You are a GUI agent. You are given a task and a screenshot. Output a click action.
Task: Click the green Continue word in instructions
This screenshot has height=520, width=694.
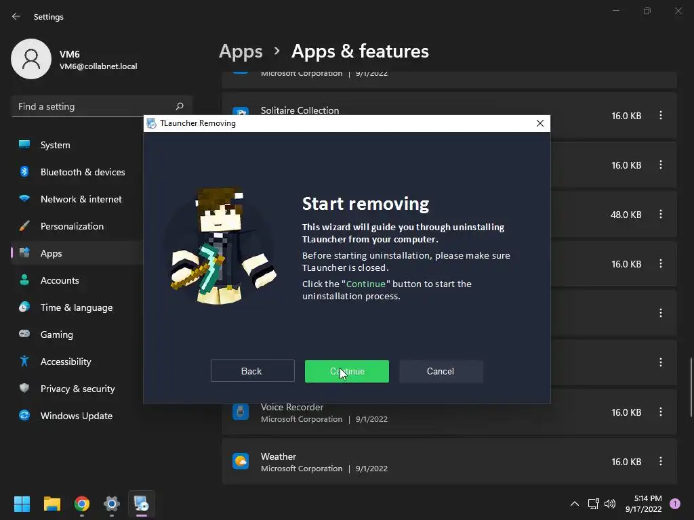point(365,284)
